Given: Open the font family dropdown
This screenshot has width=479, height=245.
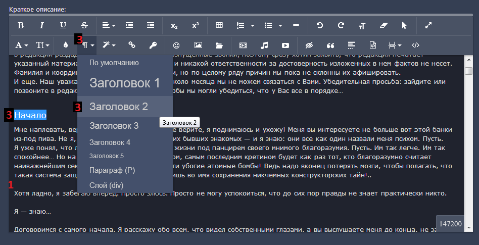Looking at the screenshot, I should (22, 45).
